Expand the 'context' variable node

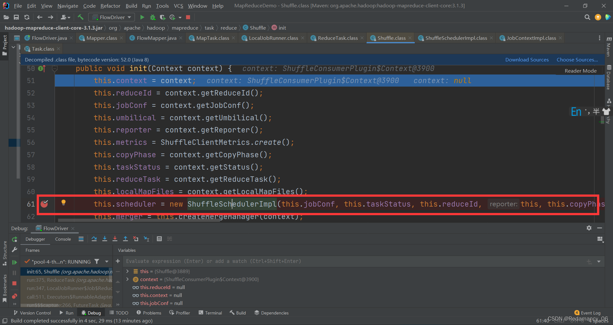[127, 279]
